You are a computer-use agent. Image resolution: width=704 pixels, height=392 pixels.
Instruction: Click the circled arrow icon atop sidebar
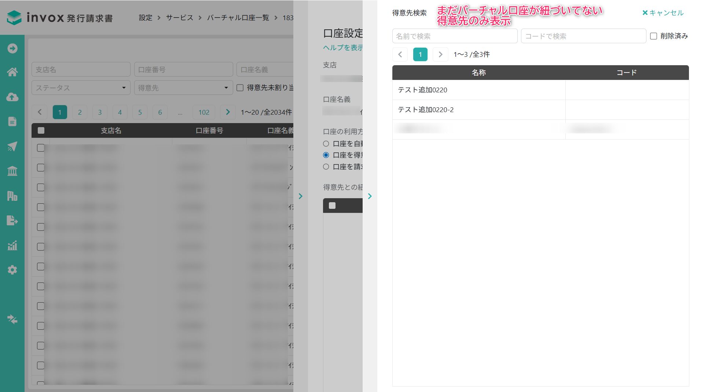point(12,48)
